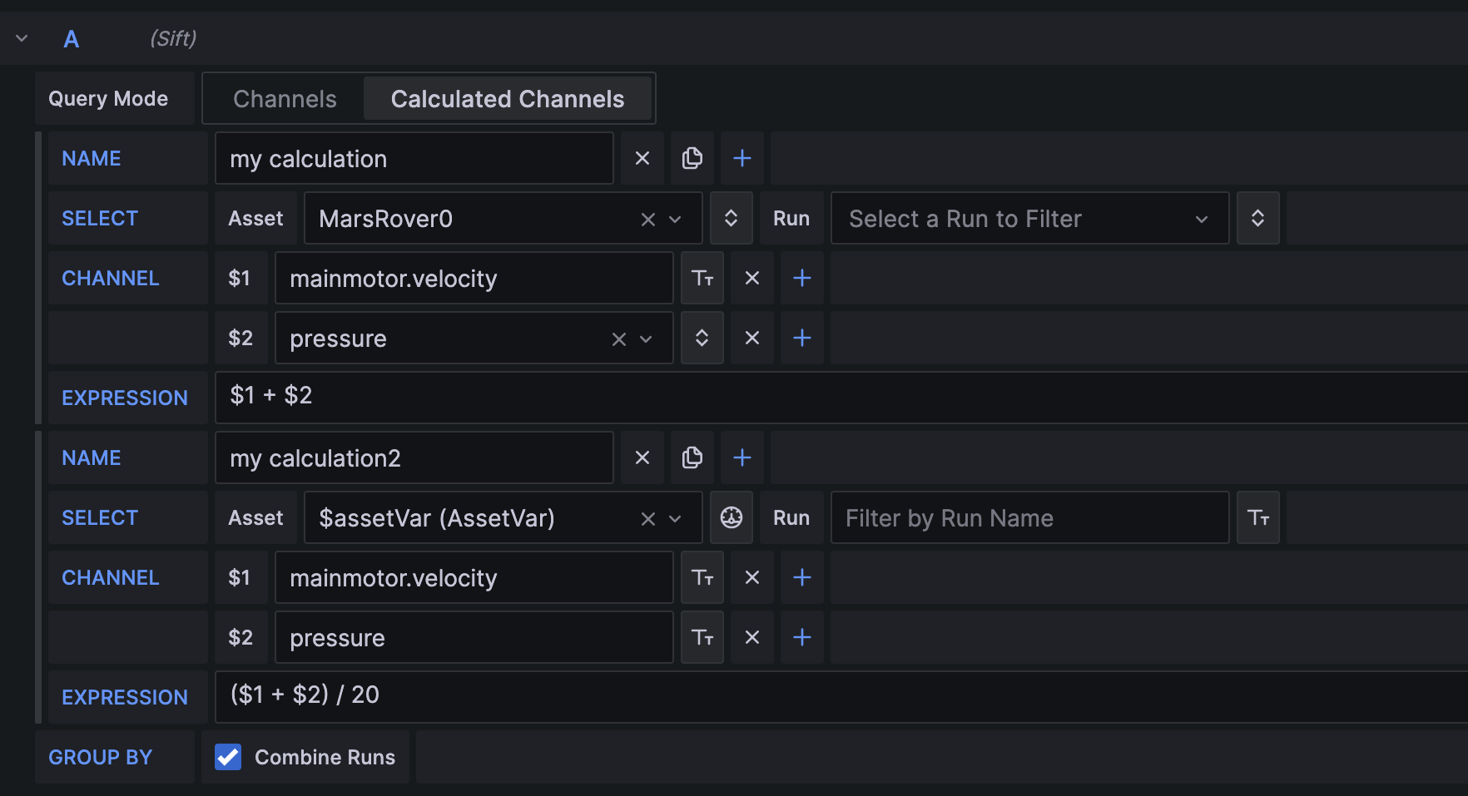Image resolution: width=1468 pixels, height=796 pixels.
Task: Toggle text input mode for first mainmotor.velocity
Action: pos(702,278)
